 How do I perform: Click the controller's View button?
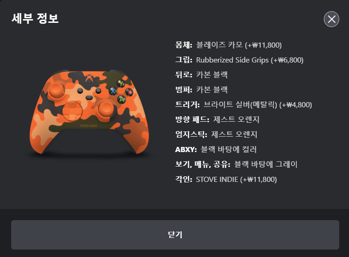[x=80, y=90]
